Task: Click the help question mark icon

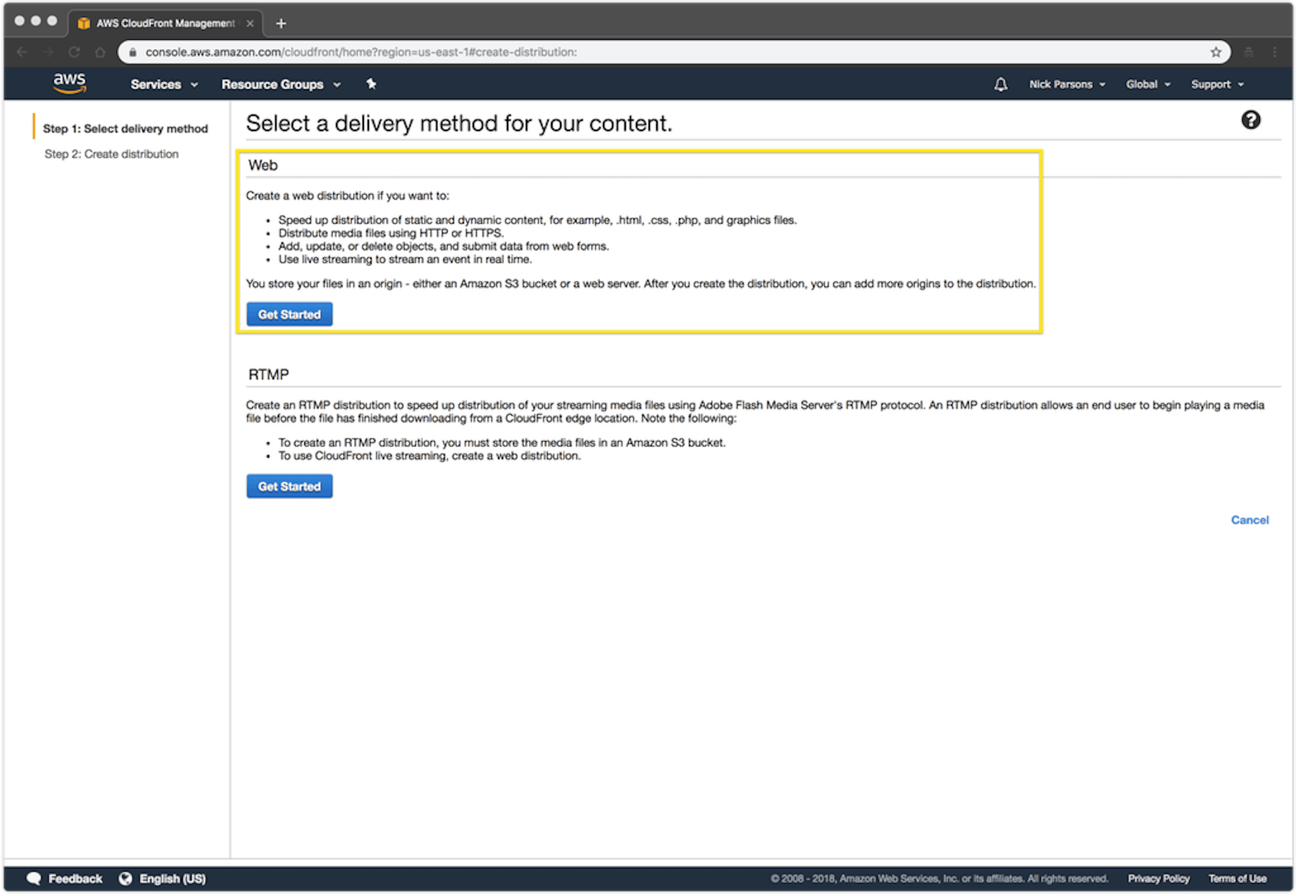Action: [1250, 120]
